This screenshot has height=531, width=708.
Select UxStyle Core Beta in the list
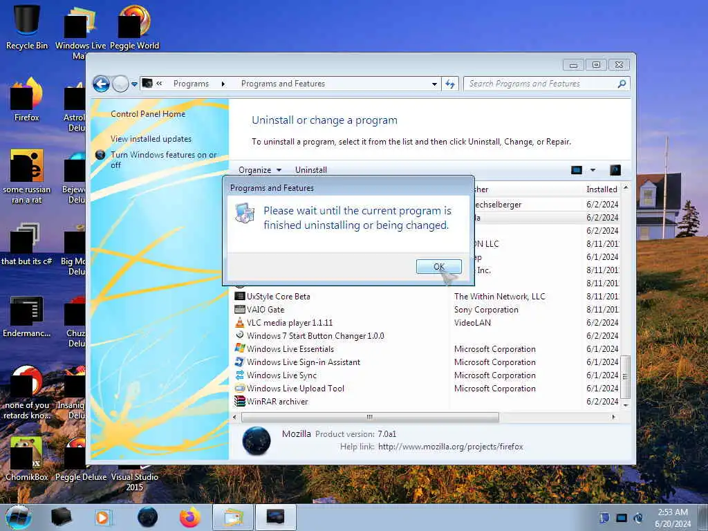[x=278, y=296]
